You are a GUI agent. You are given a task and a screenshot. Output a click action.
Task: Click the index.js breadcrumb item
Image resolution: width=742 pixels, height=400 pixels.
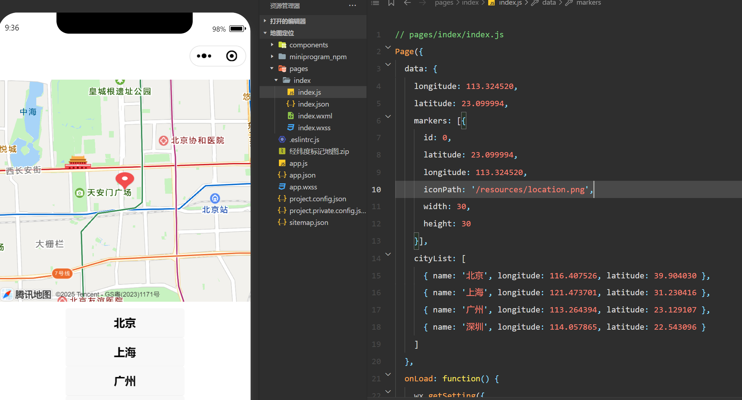pyautogui.click(x=510, y=3)
